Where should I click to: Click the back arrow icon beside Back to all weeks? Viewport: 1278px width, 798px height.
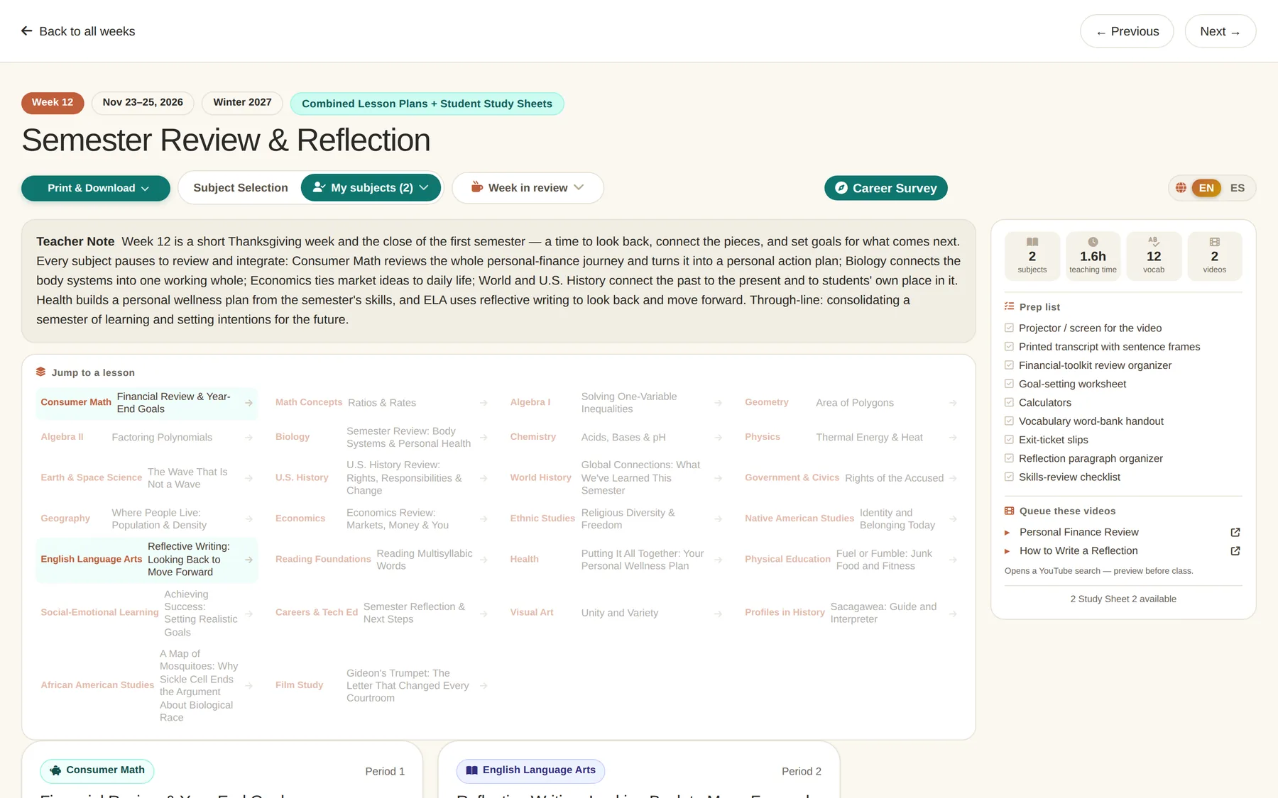click(x=27, y=31)
